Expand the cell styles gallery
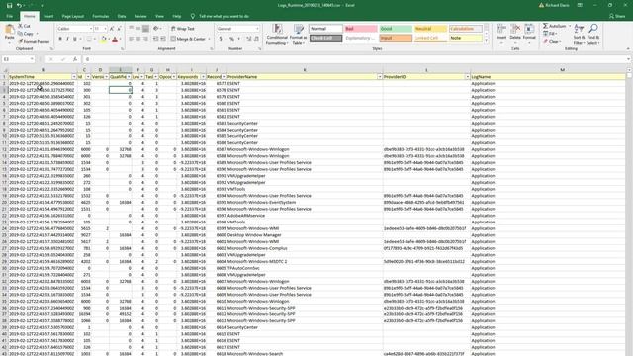Image resolution: width=633 pixels, height=356 pixels. (x=486, y=41)
